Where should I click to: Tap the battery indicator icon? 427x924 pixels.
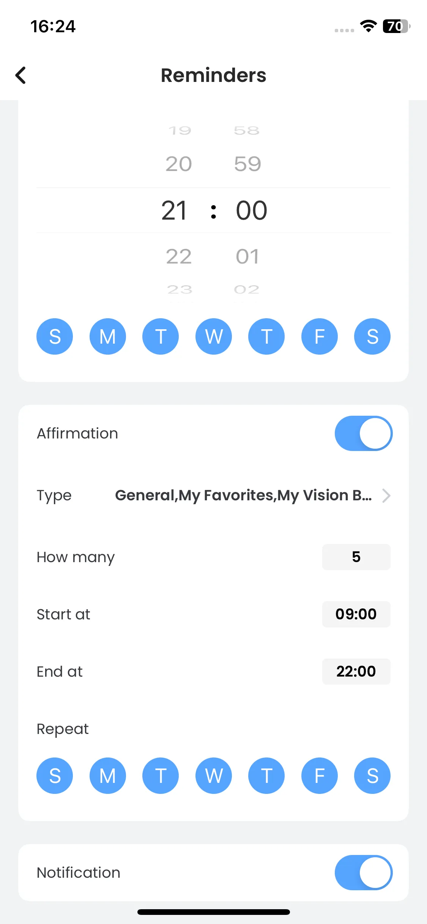pyautogui.click(x=396, y=26)
